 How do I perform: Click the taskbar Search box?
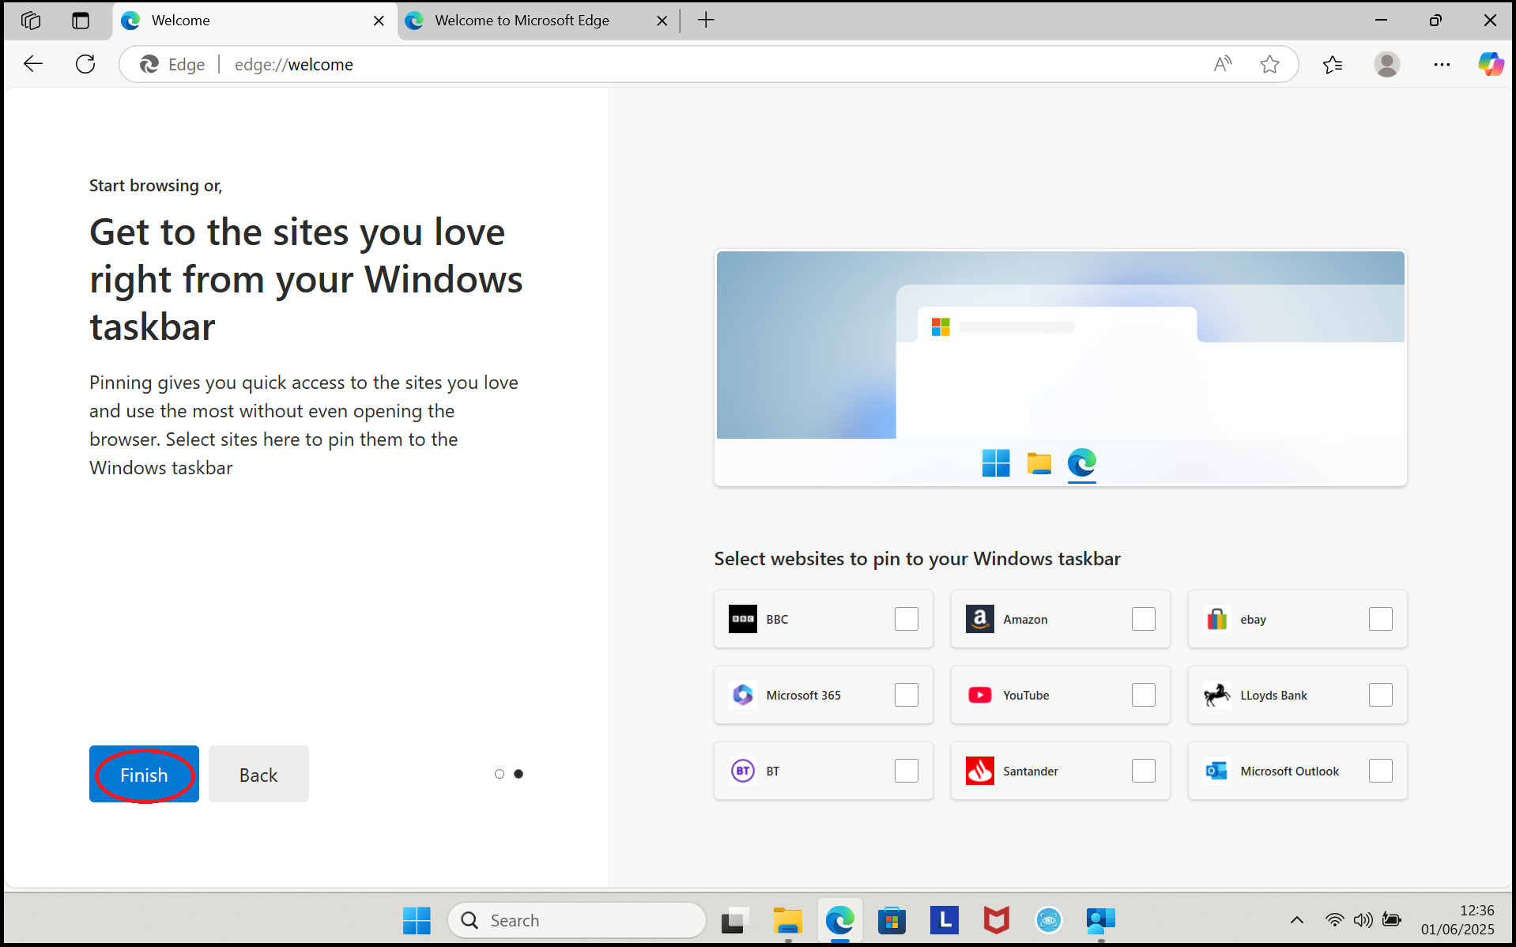coord(577,920)
